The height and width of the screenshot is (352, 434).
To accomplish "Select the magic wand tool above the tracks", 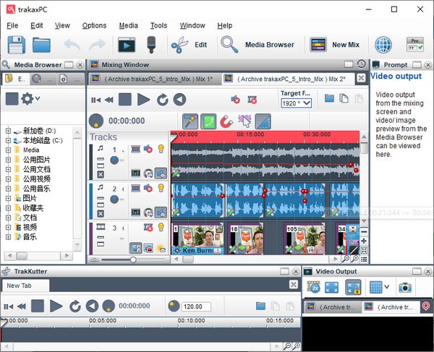I will (190, 121).
